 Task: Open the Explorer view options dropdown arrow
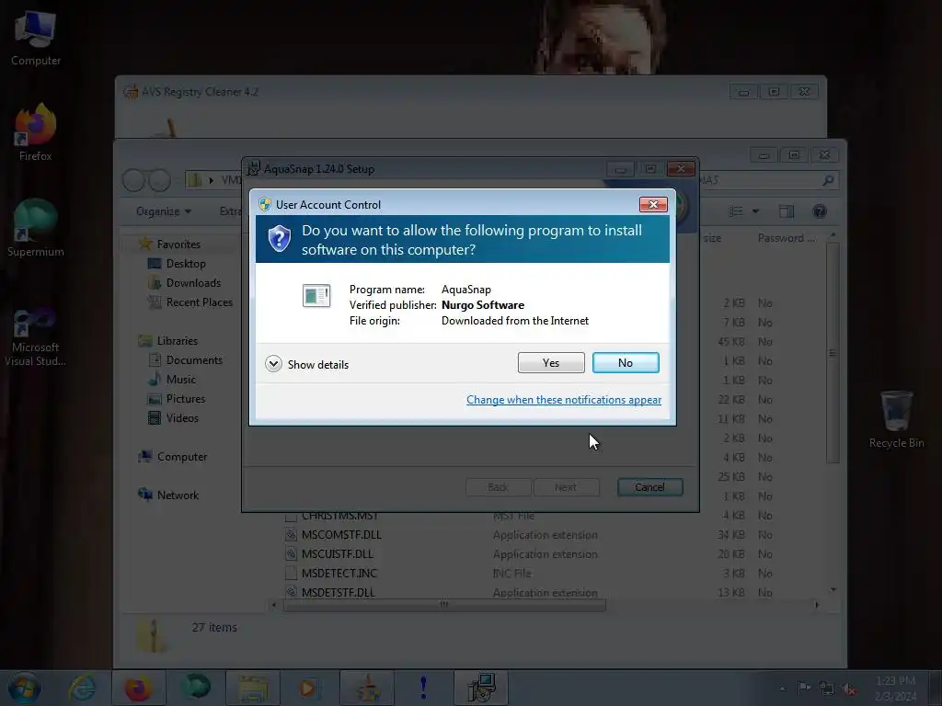pos(756,211)
